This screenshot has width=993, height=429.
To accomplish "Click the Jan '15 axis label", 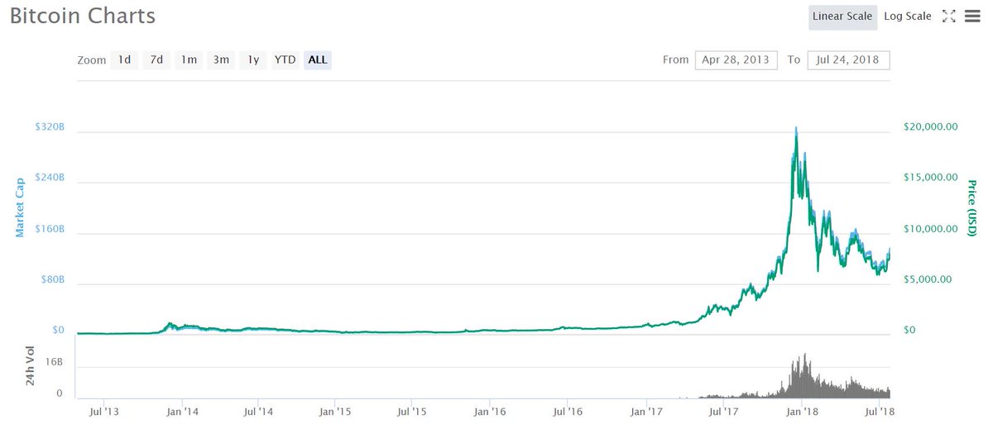I will (x=337, y=411).
